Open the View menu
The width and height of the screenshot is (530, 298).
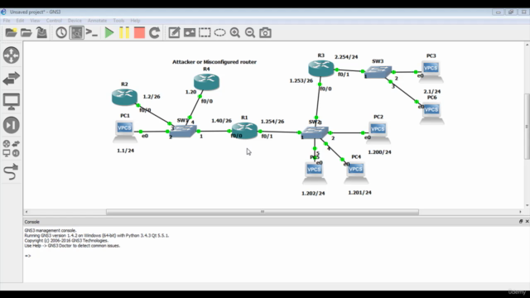tap(35, 21)
